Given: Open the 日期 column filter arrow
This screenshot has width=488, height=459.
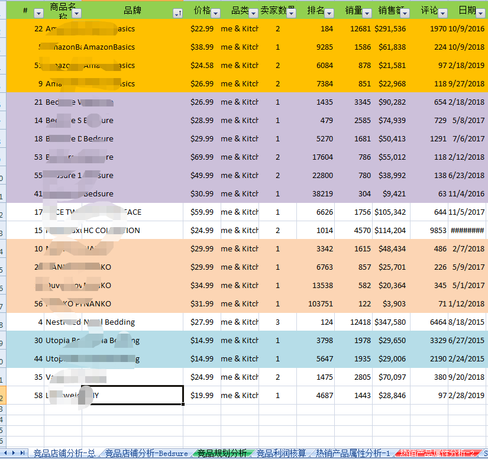Looking at the screenshot, I should pos(480,13).
